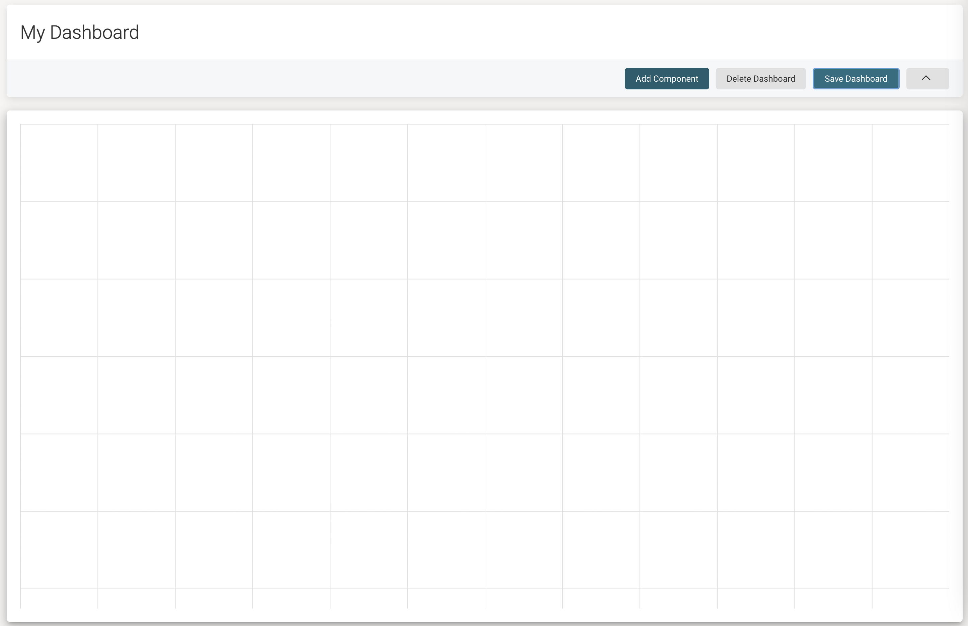Open the component picker via Add Component

pyautogui.click(x=666, y=78)
